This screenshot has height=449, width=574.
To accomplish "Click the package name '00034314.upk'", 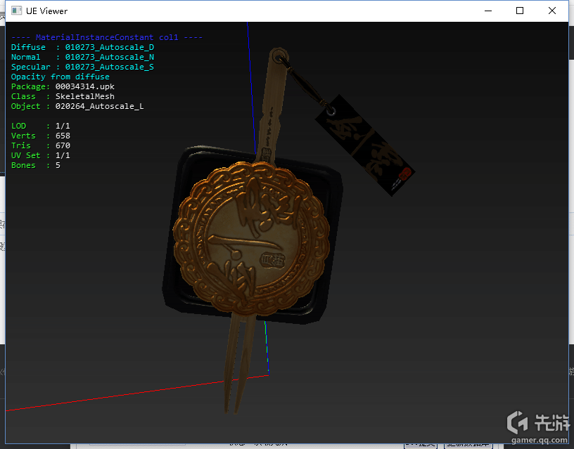I will [85, 86].
